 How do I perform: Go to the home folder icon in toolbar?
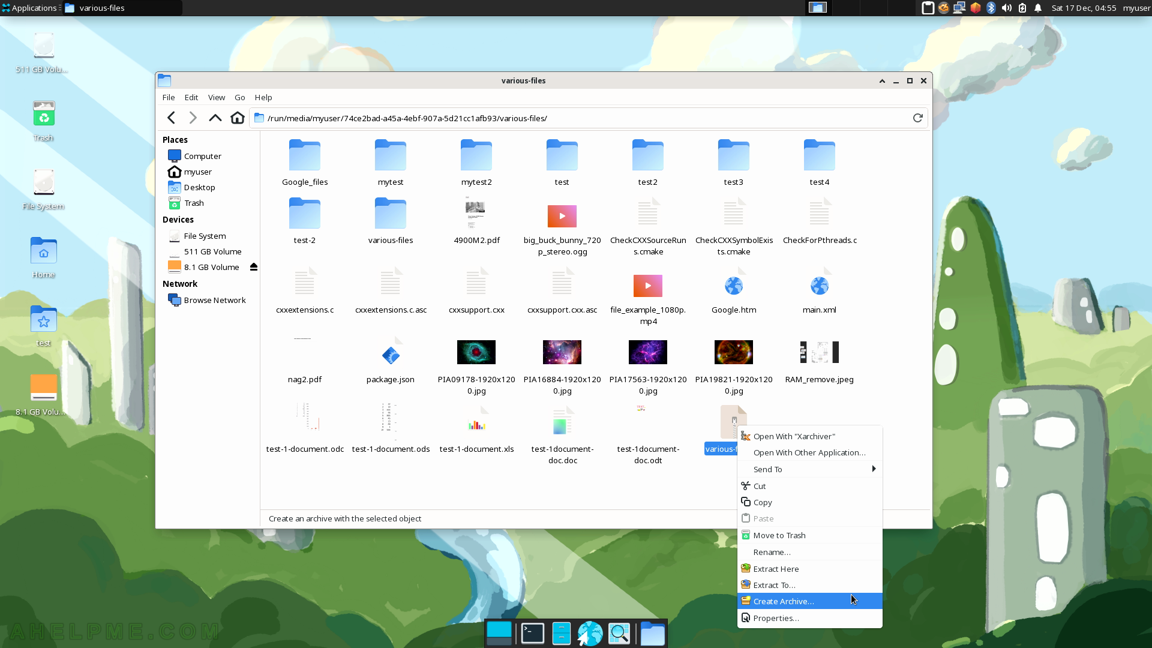coord(238,118)
